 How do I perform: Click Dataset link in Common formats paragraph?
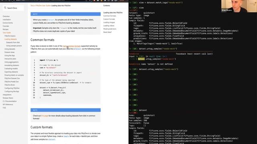coord(78,49)
